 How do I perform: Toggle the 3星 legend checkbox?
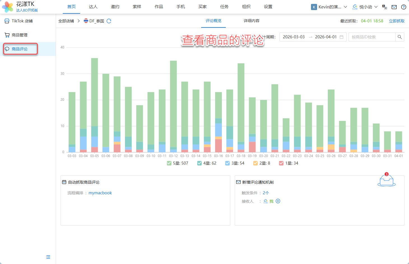[x=227, y=163]
